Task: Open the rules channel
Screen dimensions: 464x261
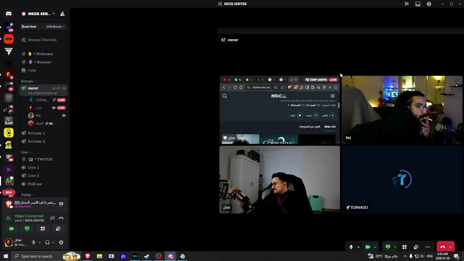Action: click(43, 70)
